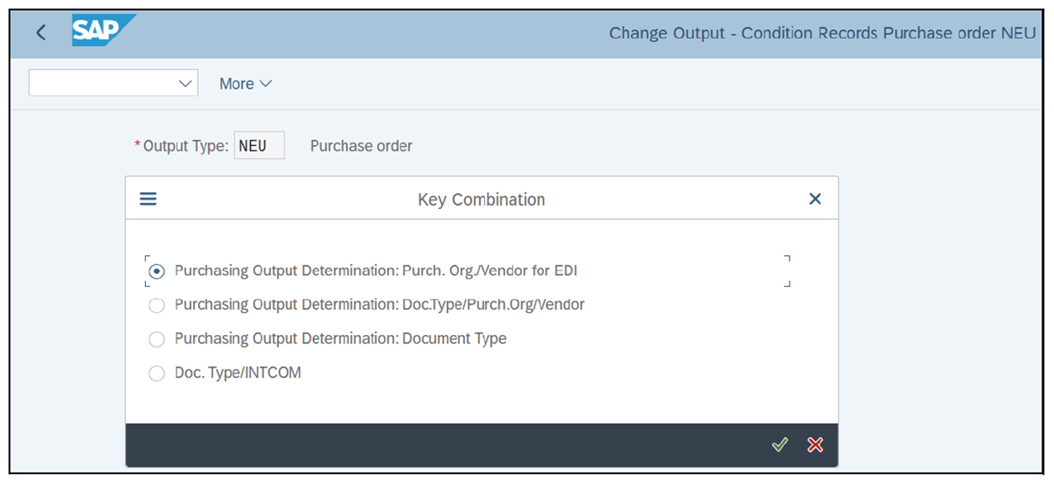The height and width of the screenshot is (486, 1054).
Task: Click the Output Type input field
Action: 259,145
